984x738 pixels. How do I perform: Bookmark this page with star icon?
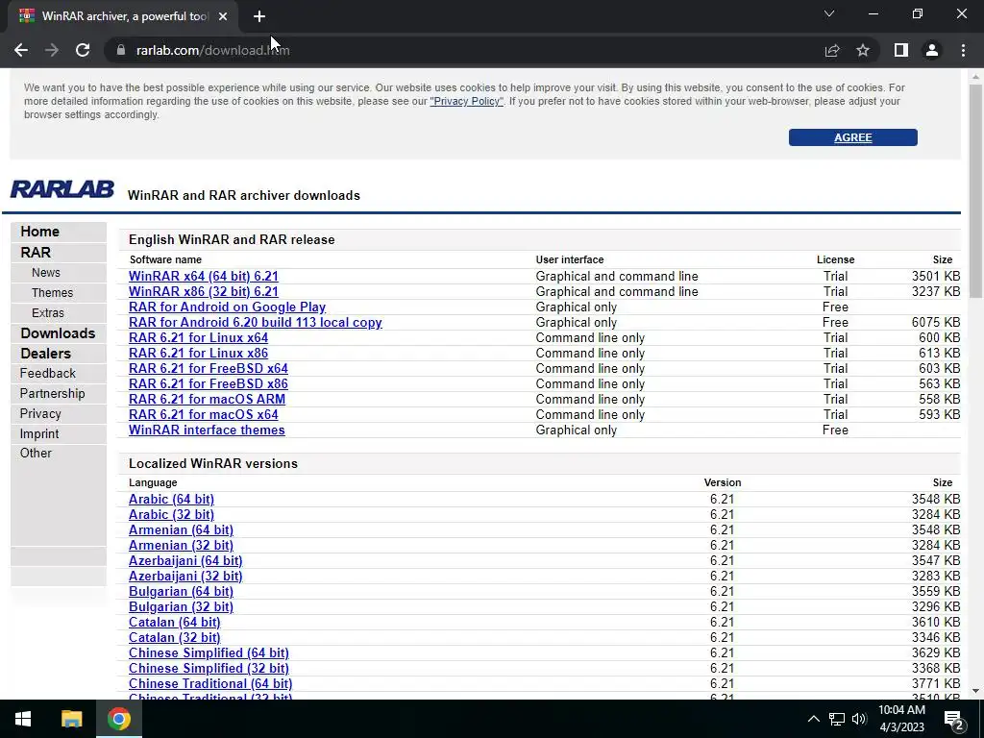pyautogui.click(x=863, y=50)
